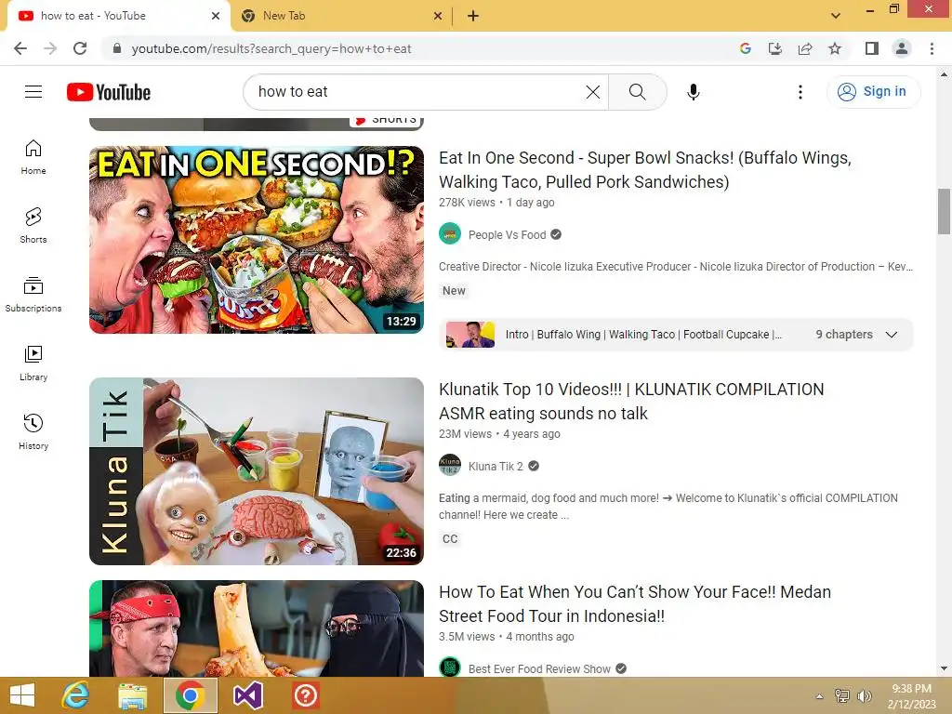Viewport: 952px width, 714px height.
Task: Visit the People Vs Food channel name
Action: (x=507, y=235)
